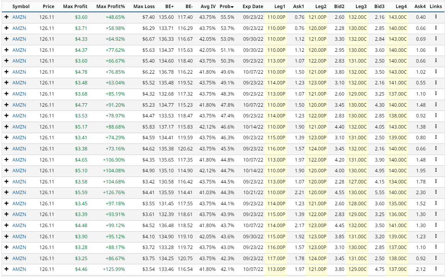
Task: Sort by BE+ column header
Action: click(170, 6)
